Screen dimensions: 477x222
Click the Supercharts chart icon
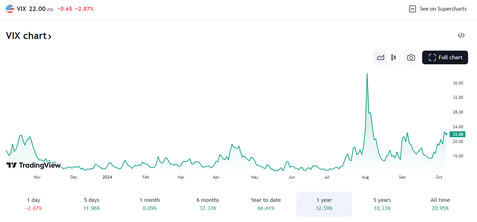[x=412, y=9]
